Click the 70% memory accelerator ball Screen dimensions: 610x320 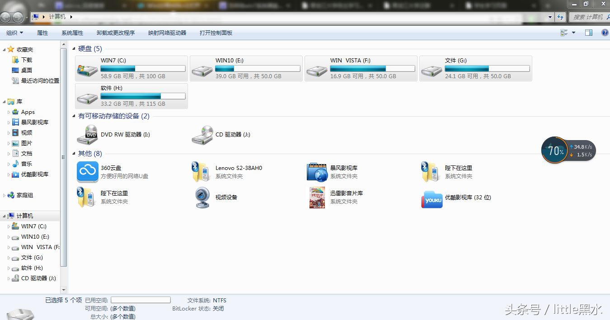click(x=555, y=151)
